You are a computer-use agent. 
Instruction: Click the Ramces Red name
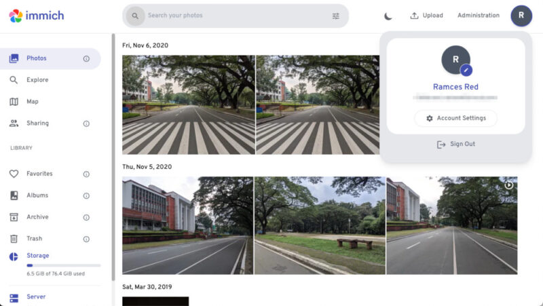click(455, 87)
